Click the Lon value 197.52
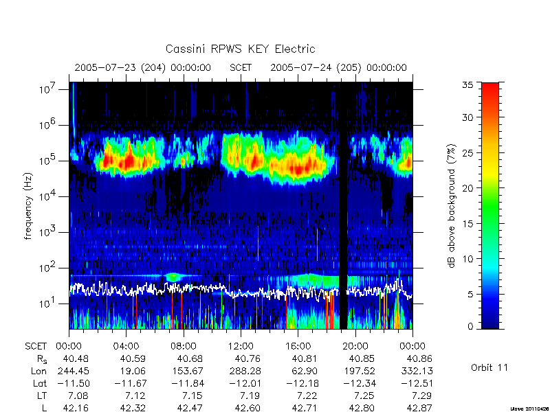Screen dimensions: 550x412 pos(359,371)
